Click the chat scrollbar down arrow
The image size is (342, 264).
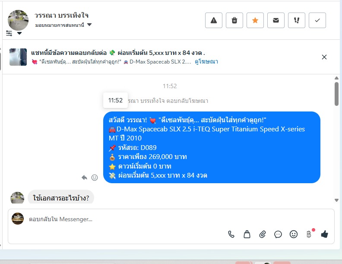point(336,200)
